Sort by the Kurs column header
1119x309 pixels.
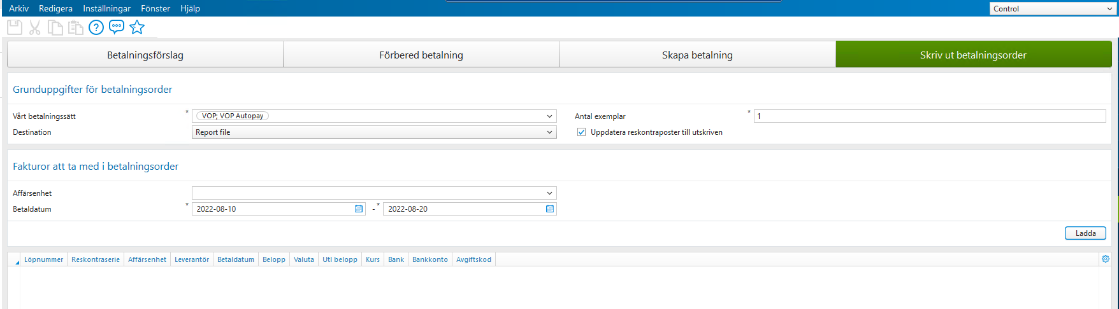[373, 259]
